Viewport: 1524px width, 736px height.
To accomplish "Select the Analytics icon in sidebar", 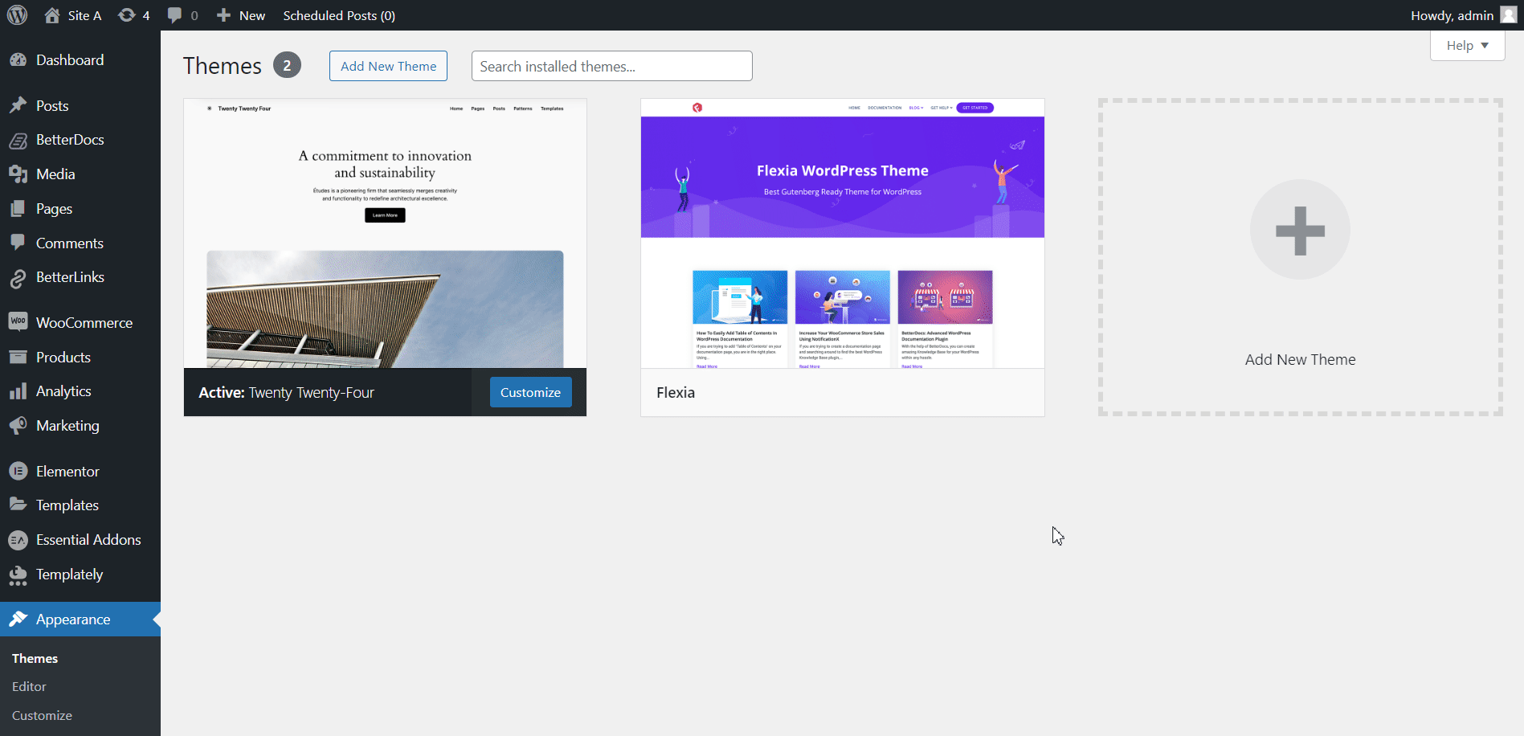I will click(x=19, y=390).
